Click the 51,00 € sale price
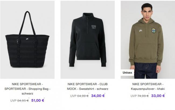The image size is (175, 110). click(38, 100)
